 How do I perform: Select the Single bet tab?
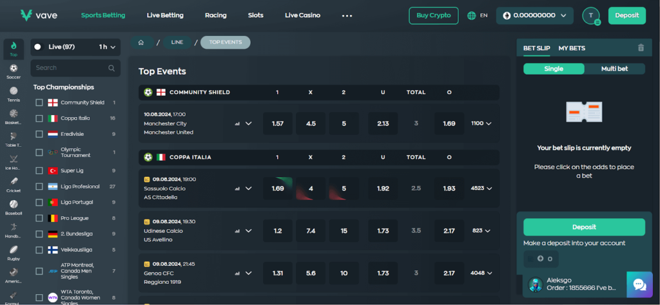[x=554, y=69]
